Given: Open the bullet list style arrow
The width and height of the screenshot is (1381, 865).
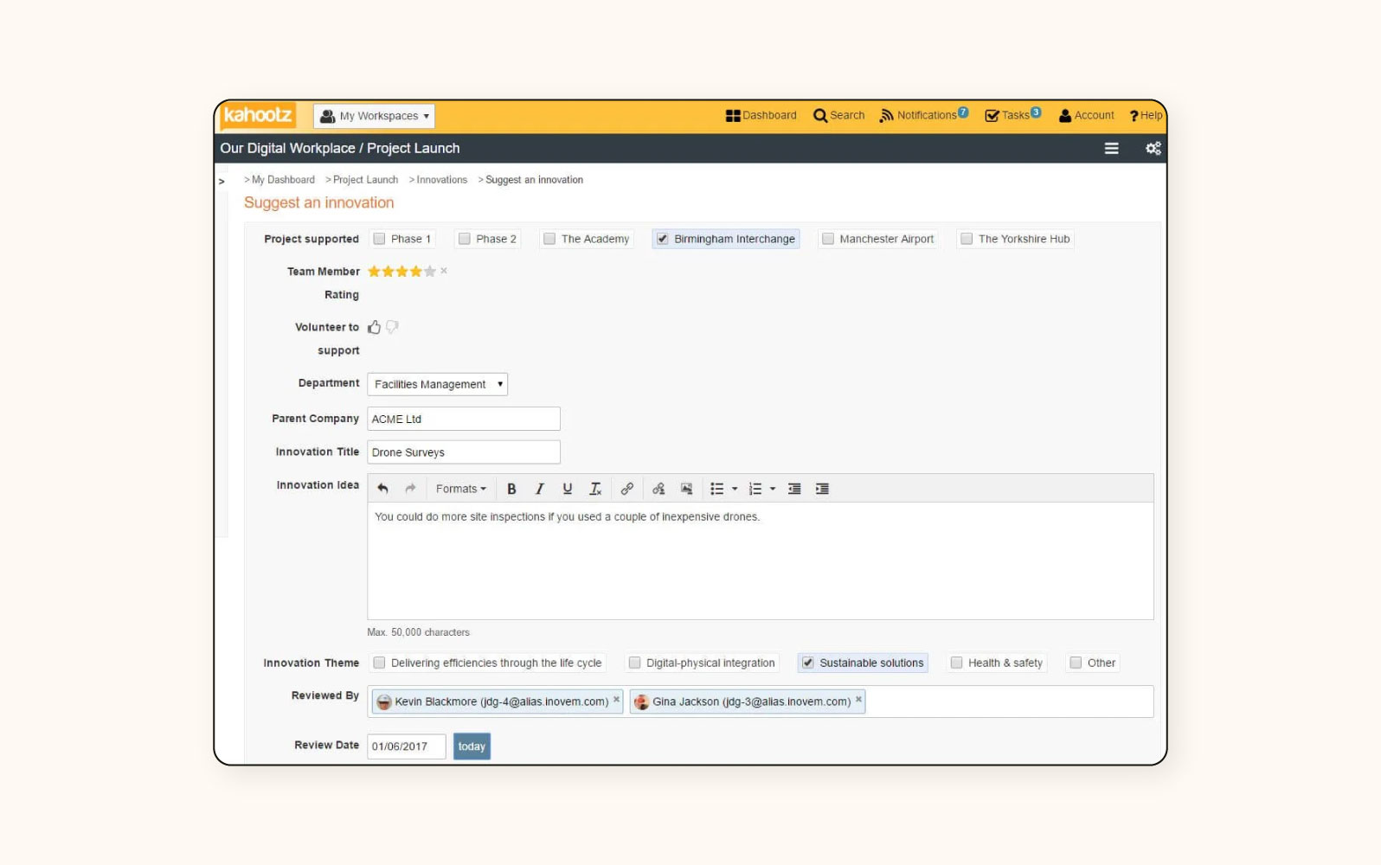Looking at the screenshot, I should tap(735, 489).
